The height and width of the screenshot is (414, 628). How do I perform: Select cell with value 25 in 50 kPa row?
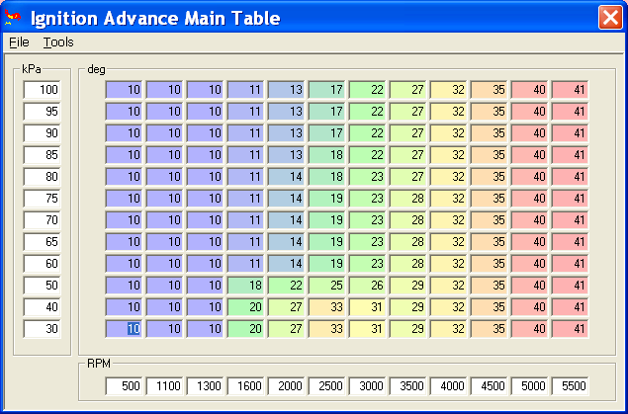[x=327, y=286]
